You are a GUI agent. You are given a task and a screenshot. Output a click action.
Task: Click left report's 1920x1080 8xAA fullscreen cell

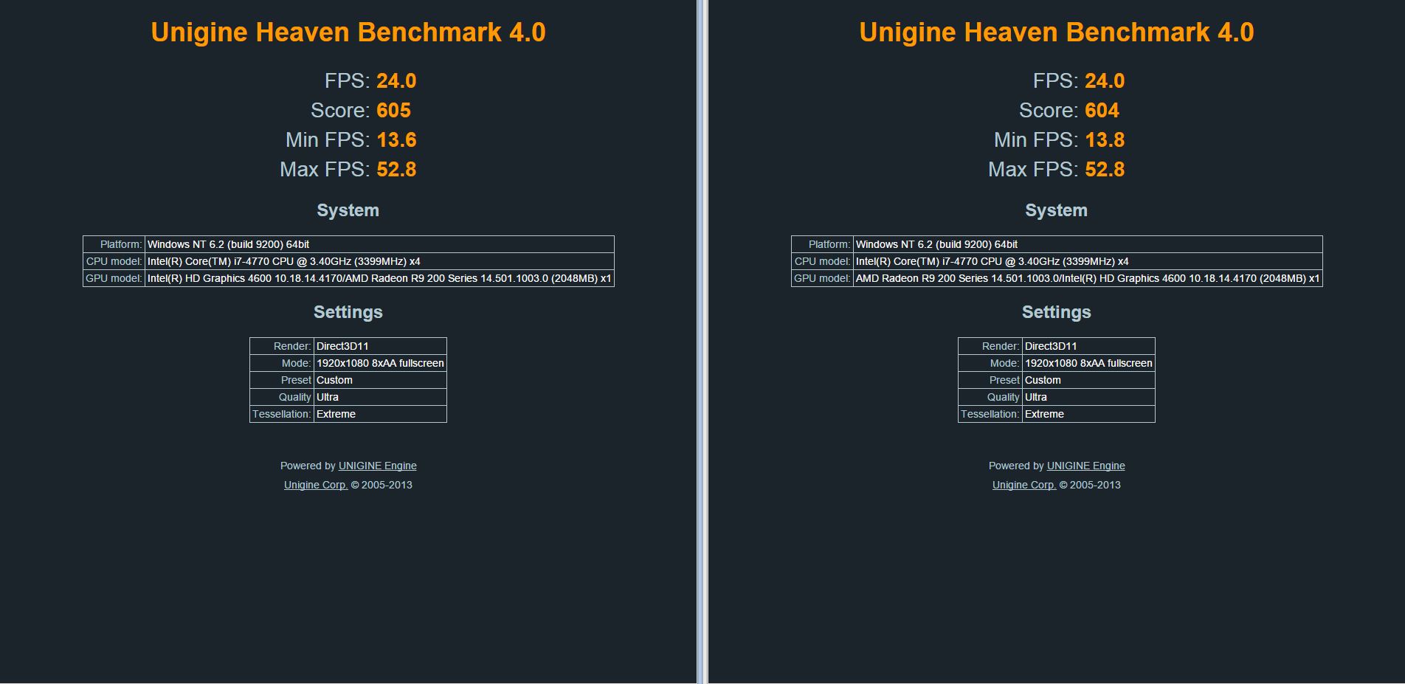pyautogui.click(x=380, y=363)
